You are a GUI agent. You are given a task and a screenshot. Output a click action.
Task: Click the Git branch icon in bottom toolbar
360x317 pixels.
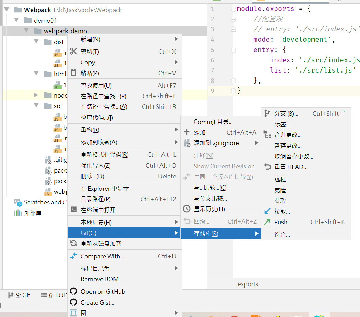pyautogui.click(x=11, y=295)
